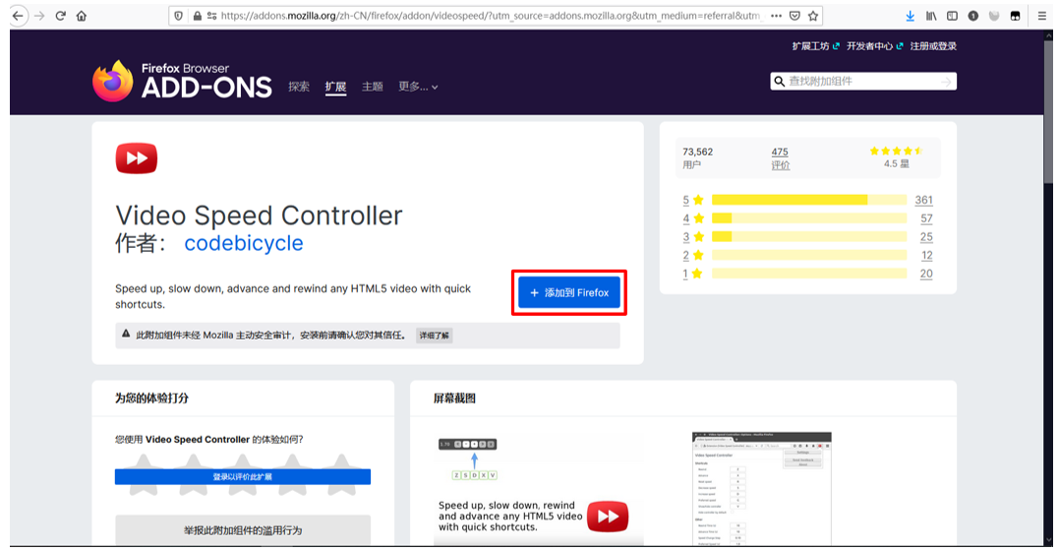The height and width of the screenshot is (551, 1059).
Task: Open the Firefox home page
Action: (x=81, y=16)
